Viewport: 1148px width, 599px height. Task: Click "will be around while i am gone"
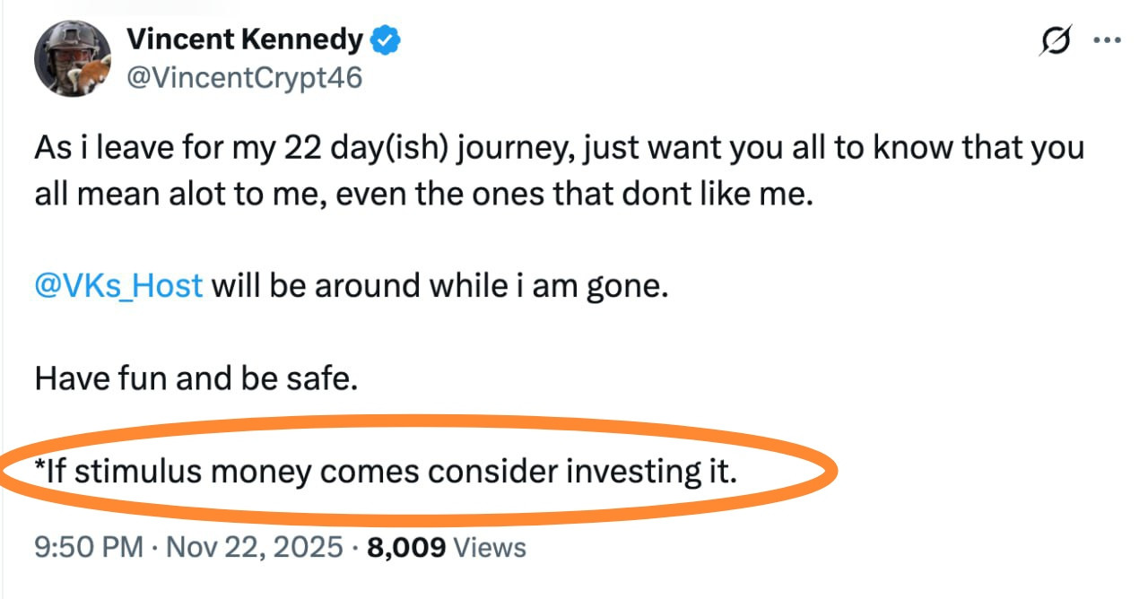coord(439,286)
